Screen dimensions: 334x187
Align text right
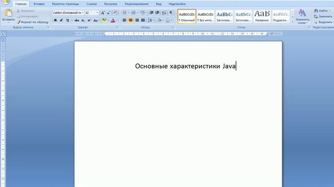pyautogui.click(x=137, y=20)
